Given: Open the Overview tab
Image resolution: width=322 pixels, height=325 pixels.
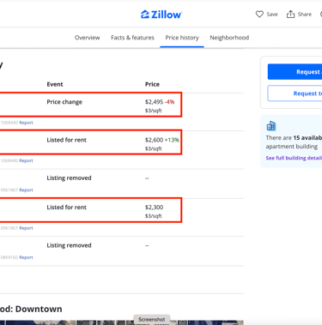Looking at the screenshot, I should click(88, 38).
